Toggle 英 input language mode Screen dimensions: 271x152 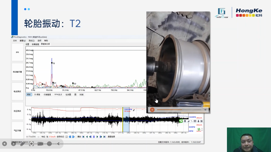[185, 121]
